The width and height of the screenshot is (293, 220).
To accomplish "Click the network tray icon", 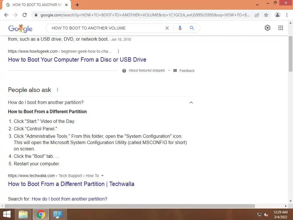I will pos(259,215).
